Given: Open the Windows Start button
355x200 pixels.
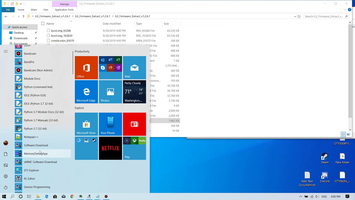Looking at the screenshot, I should pyautogui.click(x=4, y=196).
